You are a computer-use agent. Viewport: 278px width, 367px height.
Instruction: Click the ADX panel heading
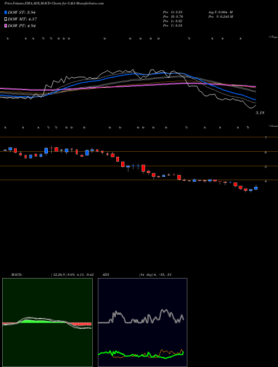106,275
